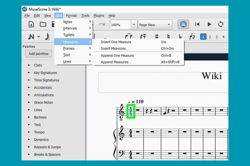
Task: Select the Measures submenu item
Action: (x=73, y=42)
